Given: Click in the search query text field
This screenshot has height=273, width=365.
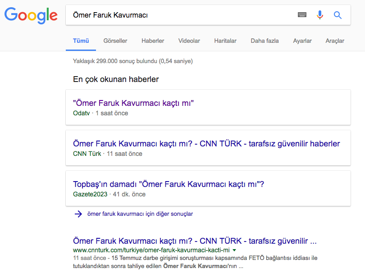Looking at the screenshot, I should point(180,15).
